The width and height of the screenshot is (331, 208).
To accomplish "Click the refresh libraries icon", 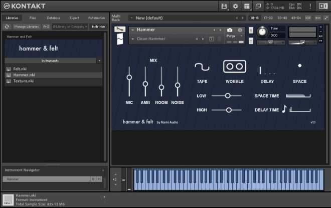I will click(7, 26).
